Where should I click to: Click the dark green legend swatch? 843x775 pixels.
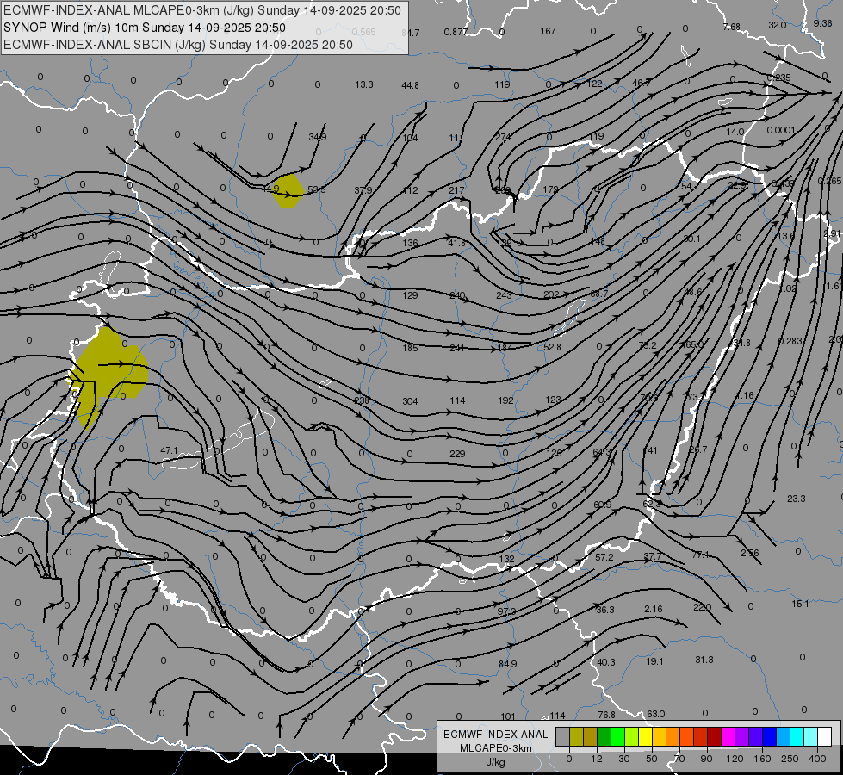pyautogui.click(x=604, y=736)
